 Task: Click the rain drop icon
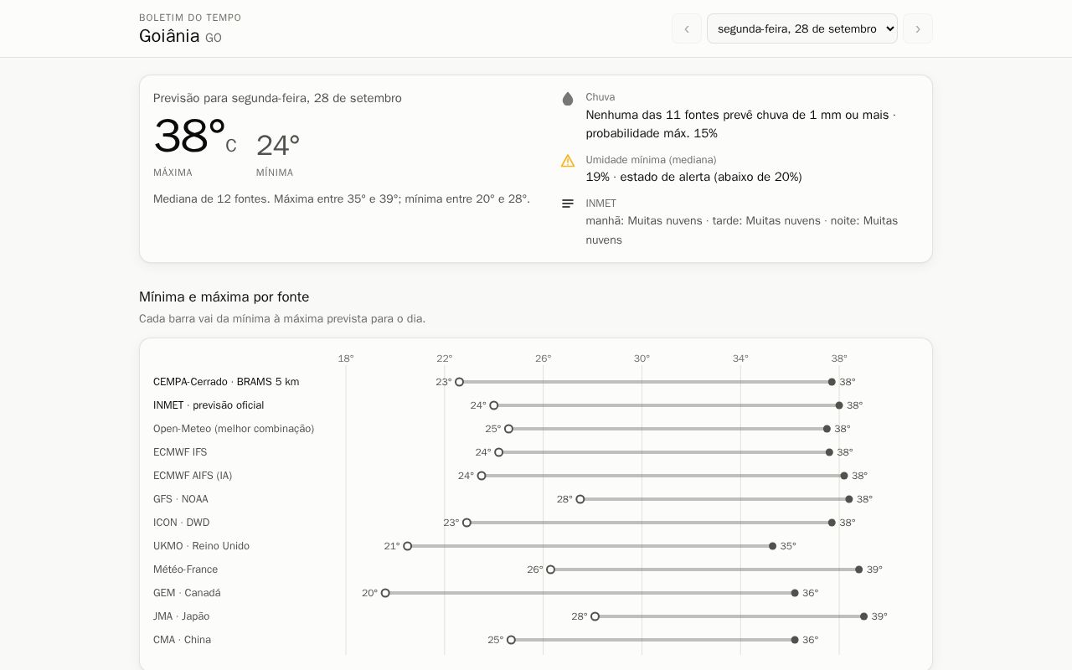click(x=568, y=99)
